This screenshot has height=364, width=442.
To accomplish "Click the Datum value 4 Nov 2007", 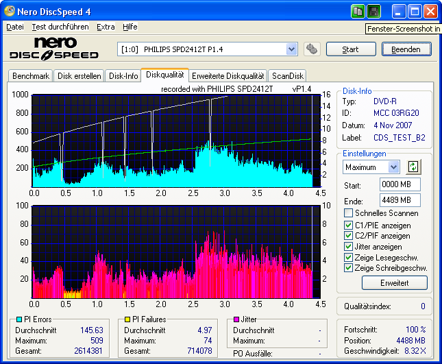I will click(393, 125).
